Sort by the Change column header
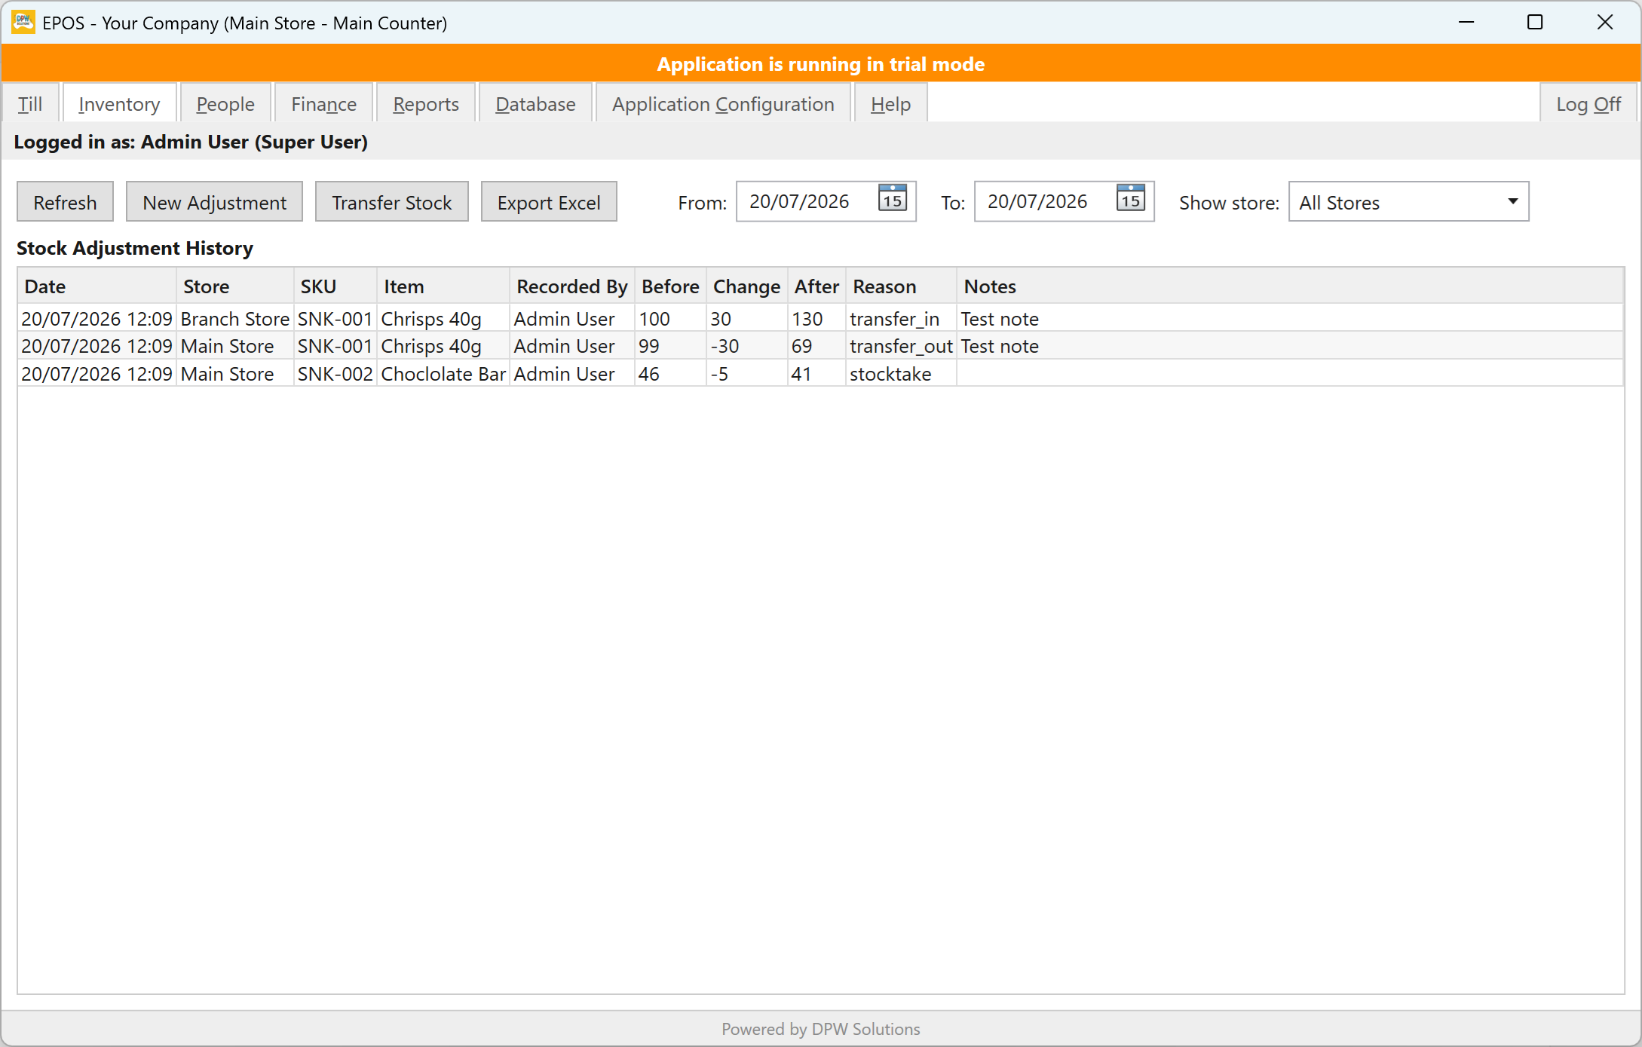 (x=746, y=286)
